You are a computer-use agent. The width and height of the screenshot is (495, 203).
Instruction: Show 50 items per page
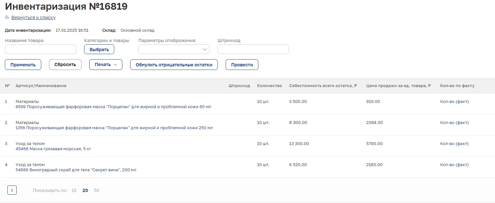pos(97,190)
